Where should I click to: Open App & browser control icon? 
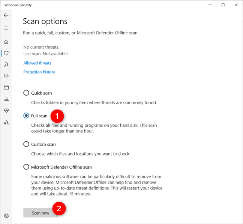pyautogui.click(x=6, y=88)
